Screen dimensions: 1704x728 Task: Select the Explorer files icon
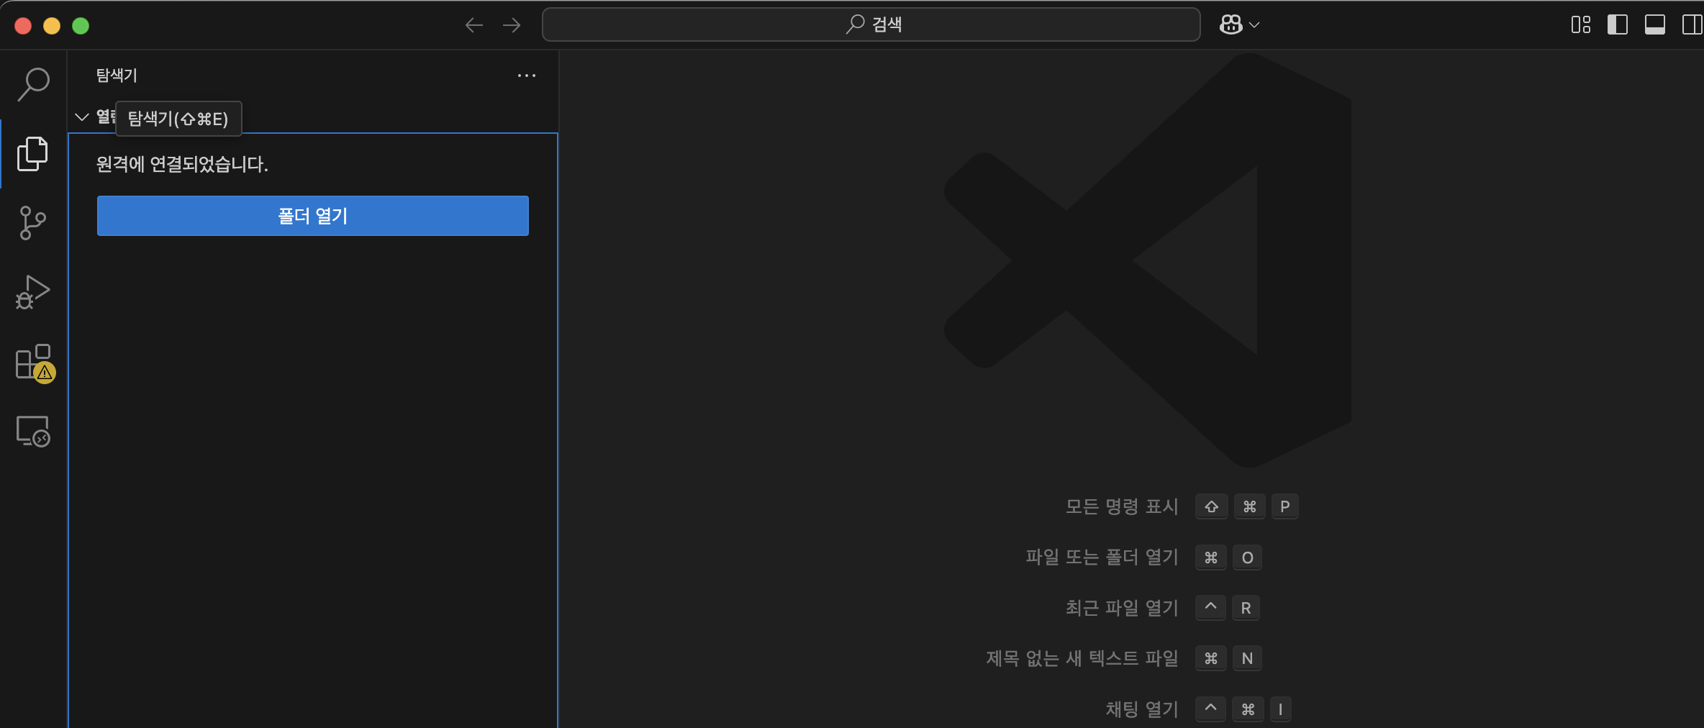[x=33, y=153]
